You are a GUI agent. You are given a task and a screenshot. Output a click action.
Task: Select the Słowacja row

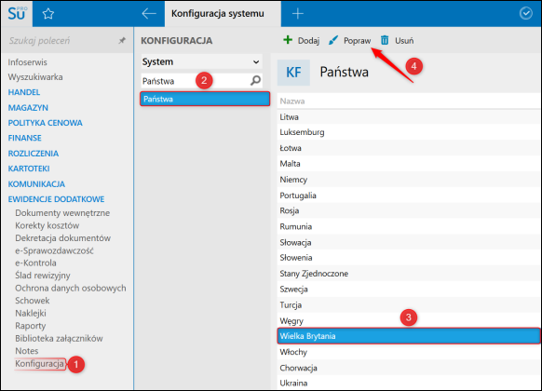click(408, 242)
